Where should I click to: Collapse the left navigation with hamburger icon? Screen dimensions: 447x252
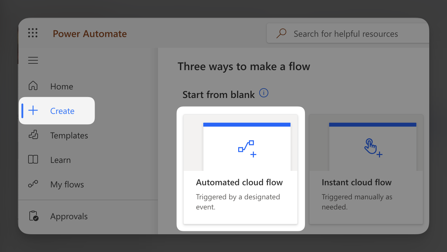33,60
